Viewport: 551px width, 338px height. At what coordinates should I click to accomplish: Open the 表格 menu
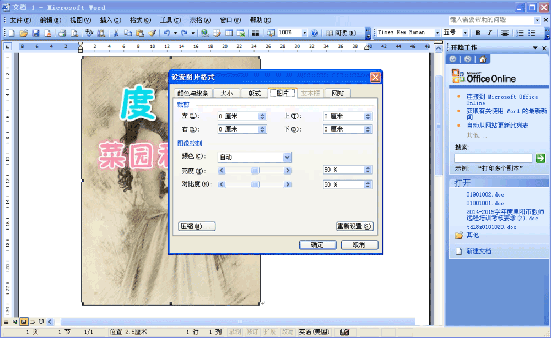[x=199, y=20]
